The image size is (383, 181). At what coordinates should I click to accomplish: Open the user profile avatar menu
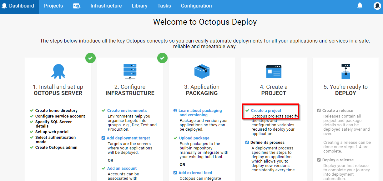pos(377,6)
